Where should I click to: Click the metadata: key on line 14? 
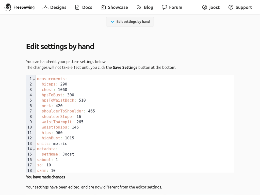(x=47, y=149)
